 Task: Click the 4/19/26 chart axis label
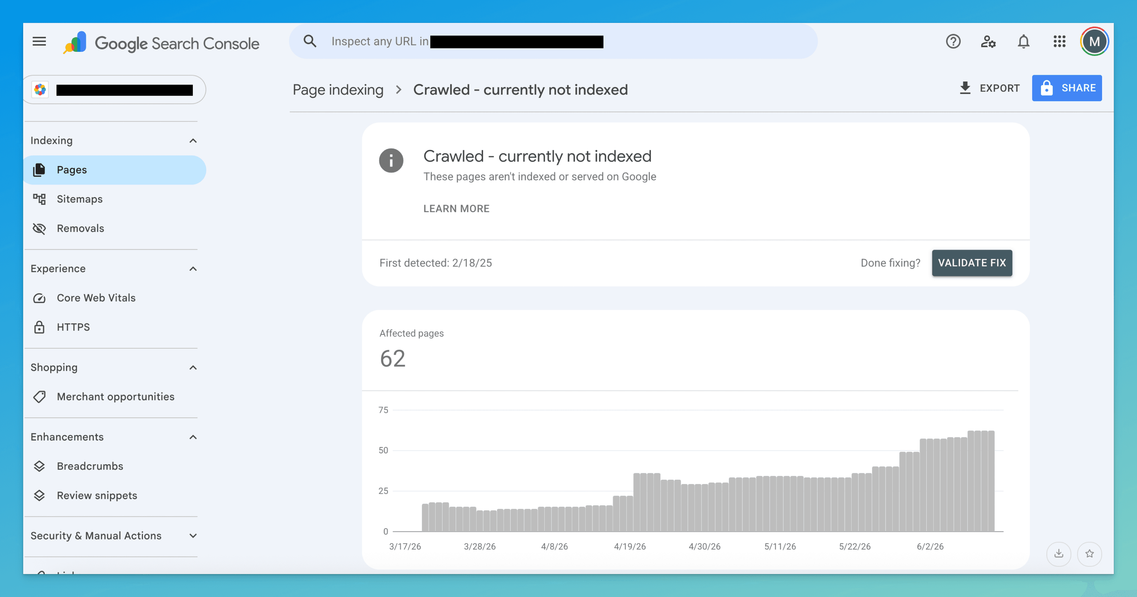(630, 547)
